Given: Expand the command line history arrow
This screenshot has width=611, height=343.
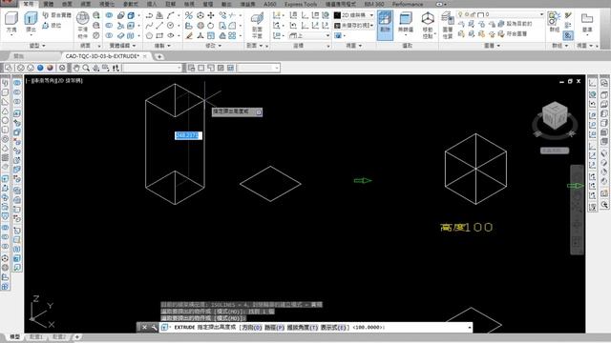Looking at the screenshot, I should click(469, 328).
